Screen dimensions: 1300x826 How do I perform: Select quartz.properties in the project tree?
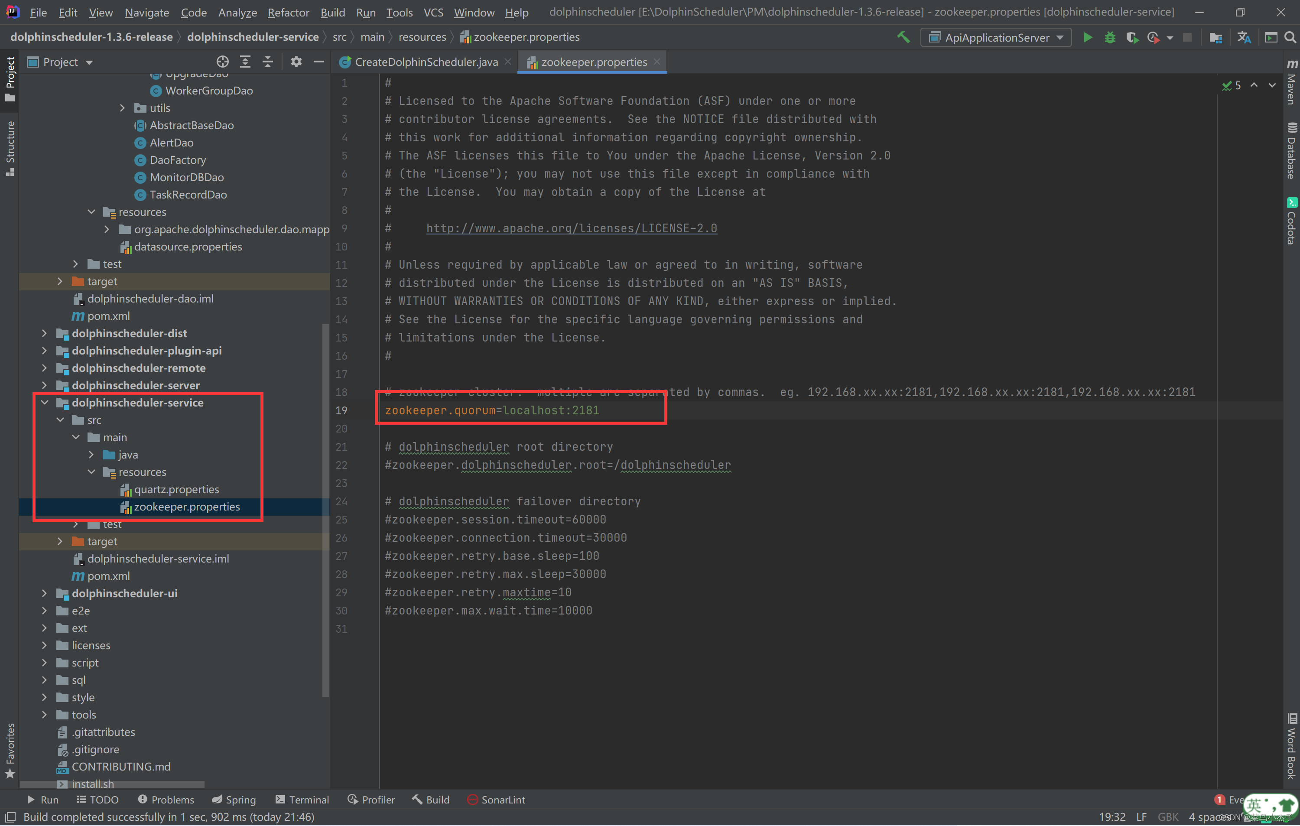tap(176, 490)
